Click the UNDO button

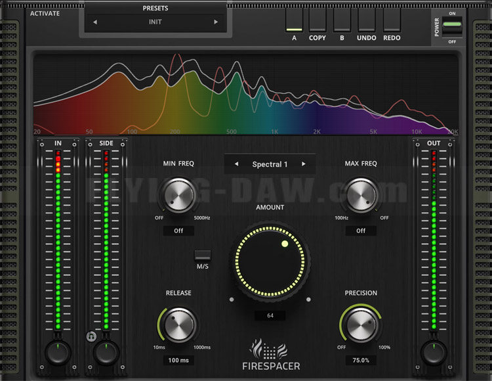(x=367, y=20)
